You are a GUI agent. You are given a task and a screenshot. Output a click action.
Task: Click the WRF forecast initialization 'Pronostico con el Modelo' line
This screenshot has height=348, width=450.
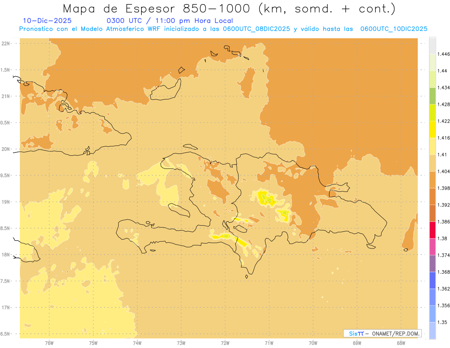(223, 29)
